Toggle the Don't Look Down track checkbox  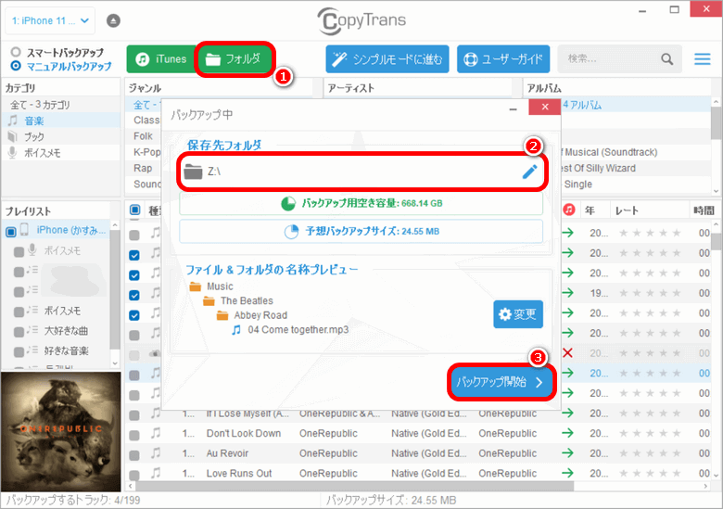(134, 435)
